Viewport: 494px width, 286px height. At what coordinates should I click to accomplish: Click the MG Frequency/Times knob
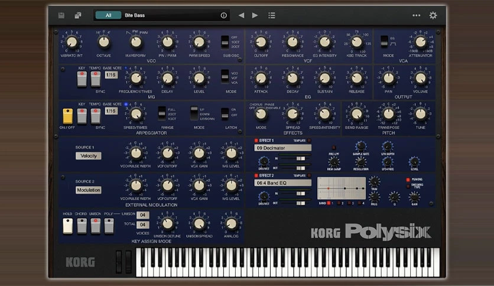tap(136, 78)
